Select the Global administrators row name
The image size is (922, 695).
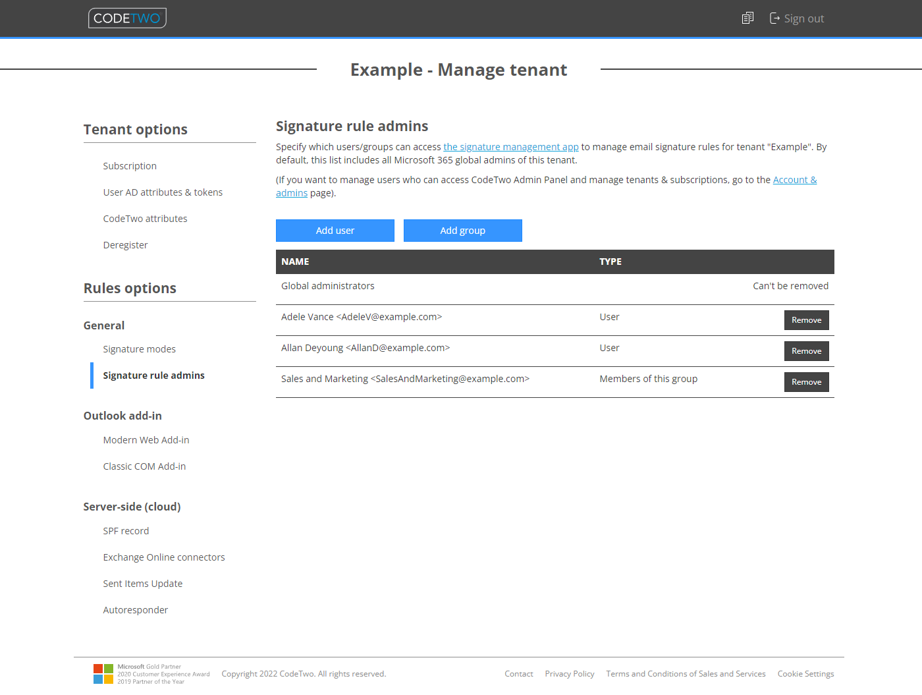(328, 286)
